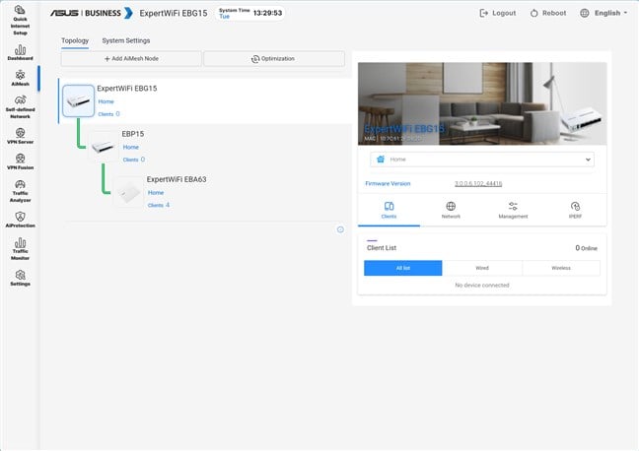This screenshot has height=451, width=639.
Task: Click the Client List heading
Action: click(382, 247)
